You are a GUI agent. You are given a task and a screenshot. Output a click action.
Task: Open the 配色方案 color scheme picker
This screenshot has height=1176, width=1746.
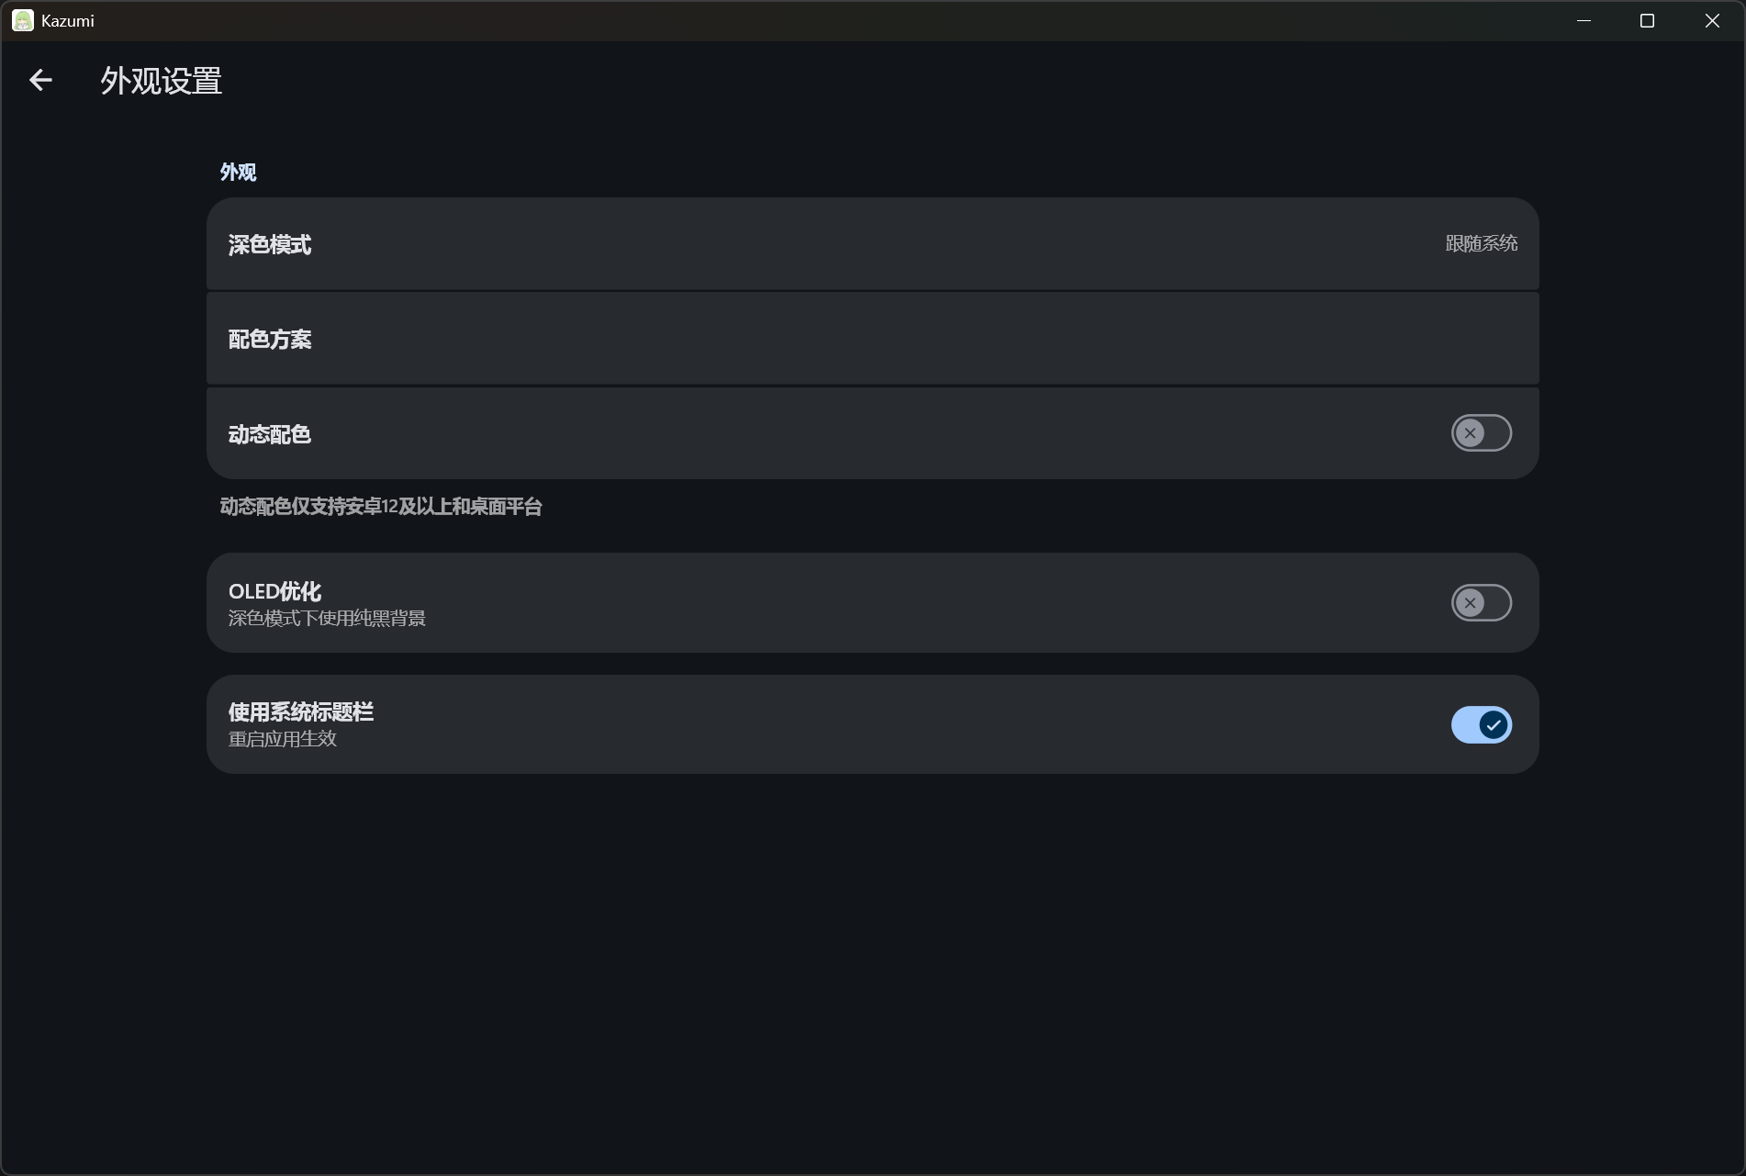click(x=872, y=339)
